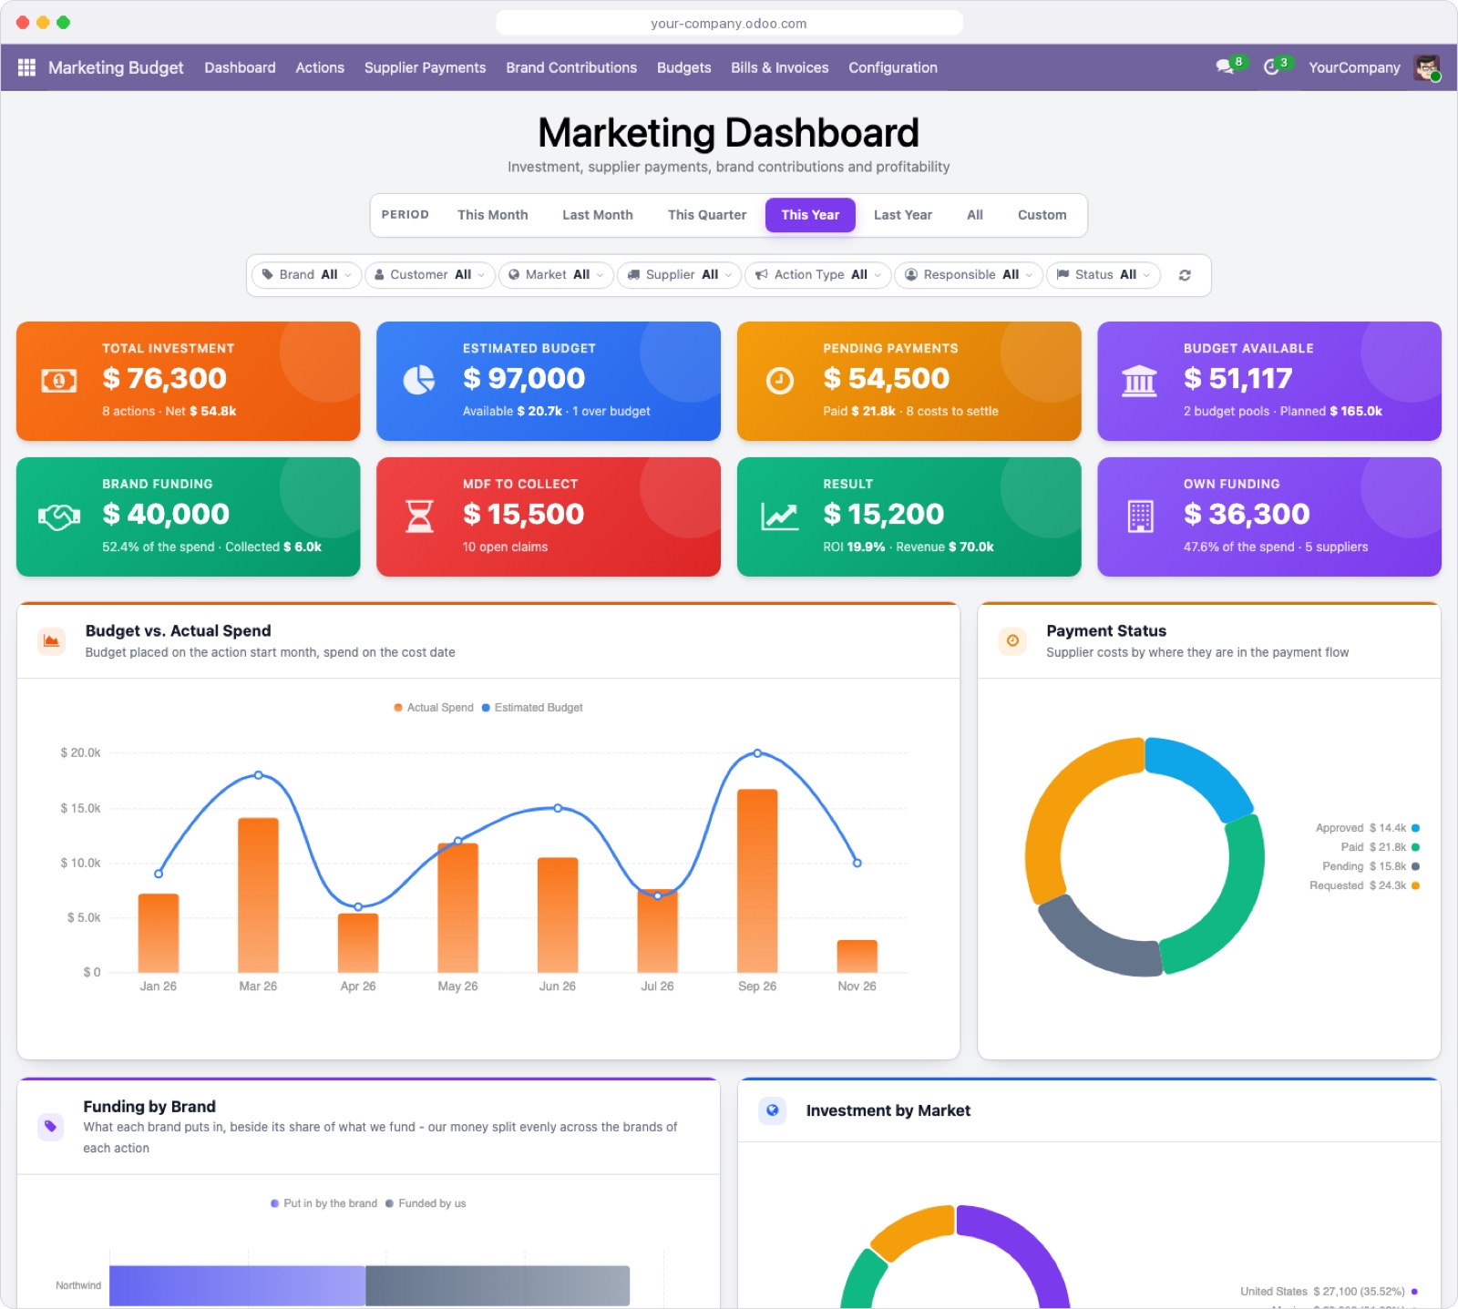
Task: Toggle Funded by us legend entry
Action: pyautogui.click(x=426, y=1203)
